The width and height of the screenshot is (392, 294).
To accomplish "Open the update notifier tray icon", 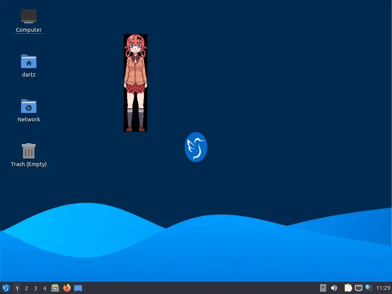I will point(369,287).
